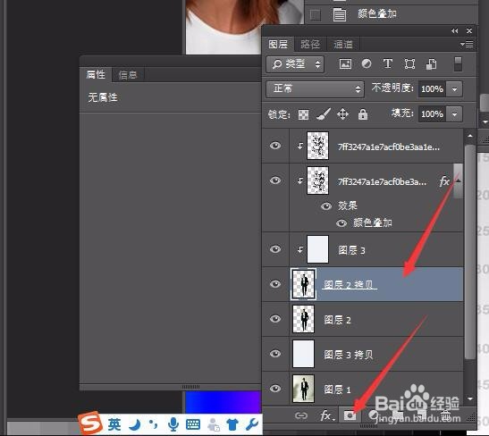Toggle the layer filter on/off switch
This screenshot has height=436, width=489.
tap(458, 64)
